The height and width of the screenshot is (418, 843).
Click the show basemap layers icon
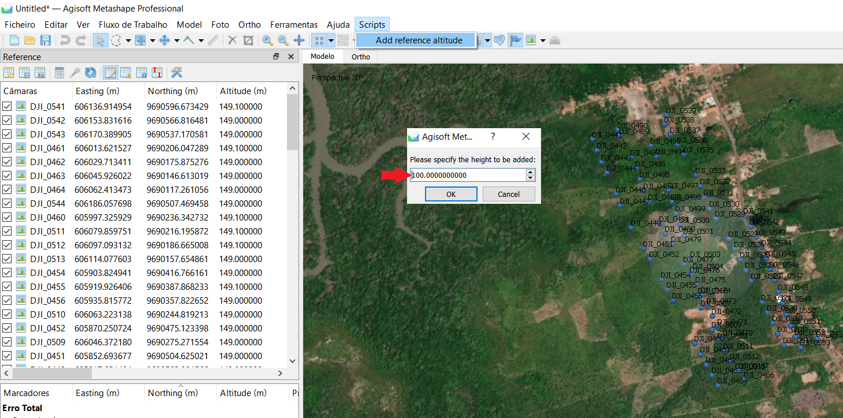(555, 40)
